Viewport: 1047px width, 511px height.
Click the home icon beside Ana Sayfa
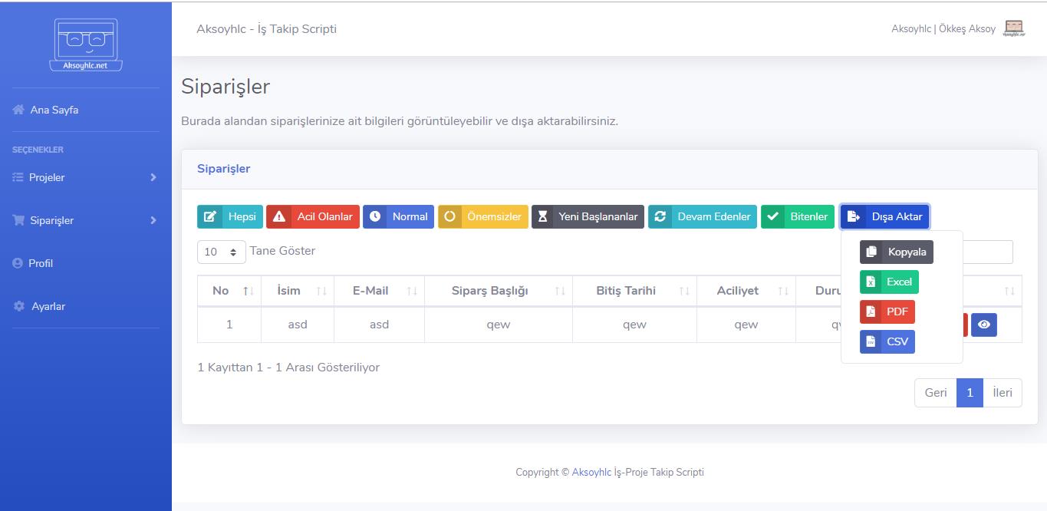coord(18,110)
